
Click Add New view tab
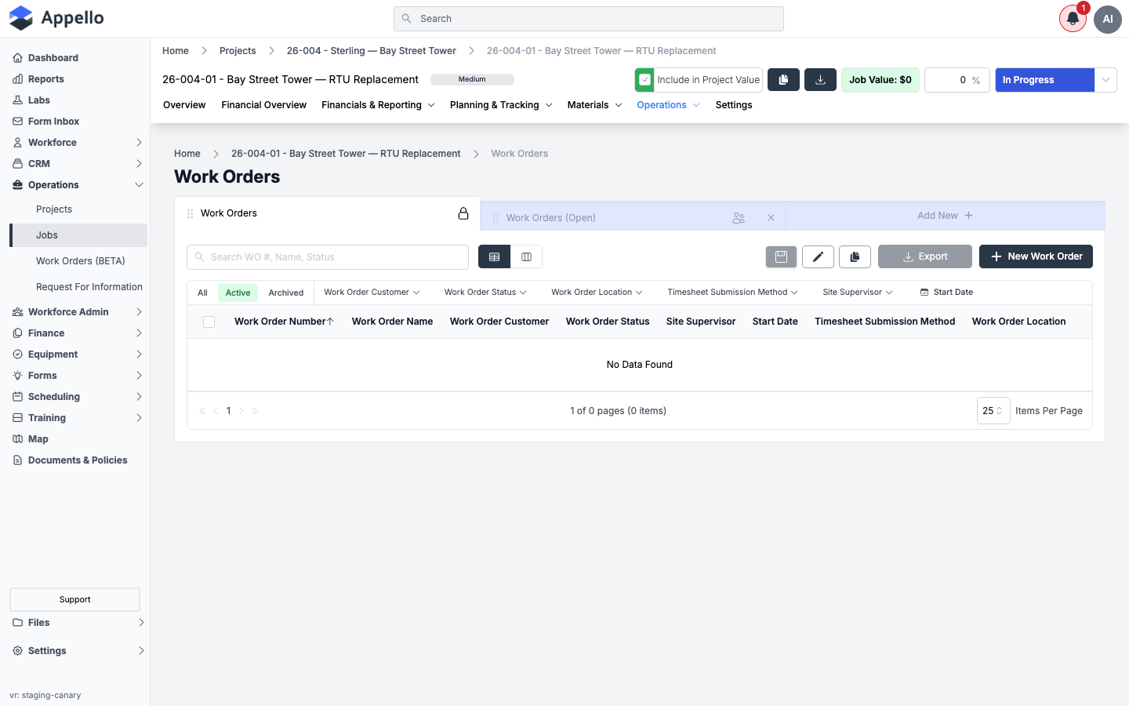pyautogui.click(x=945, y=216)
